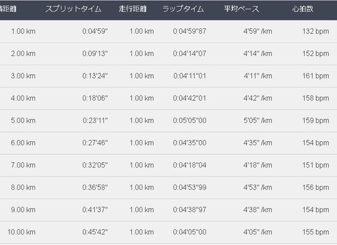Click split time 0:36'58"

[x=95, y=187]
